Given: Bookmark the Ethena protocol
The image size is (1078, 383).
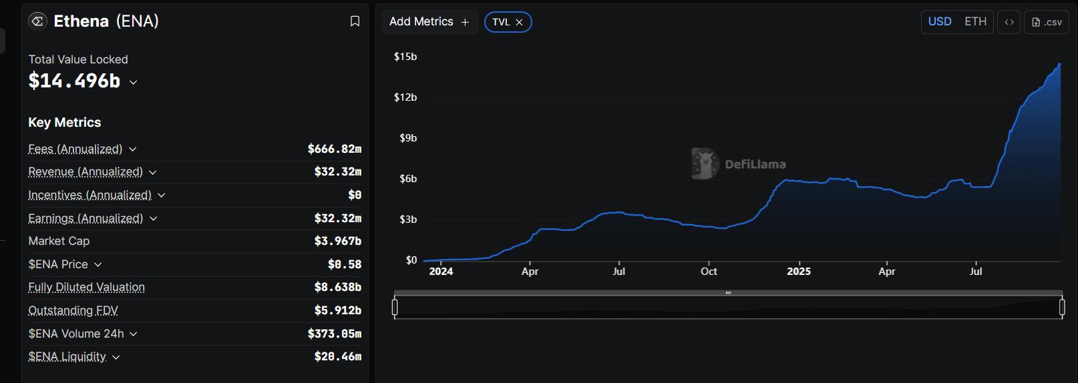Looking at the screenshot, I should (355, 21).
